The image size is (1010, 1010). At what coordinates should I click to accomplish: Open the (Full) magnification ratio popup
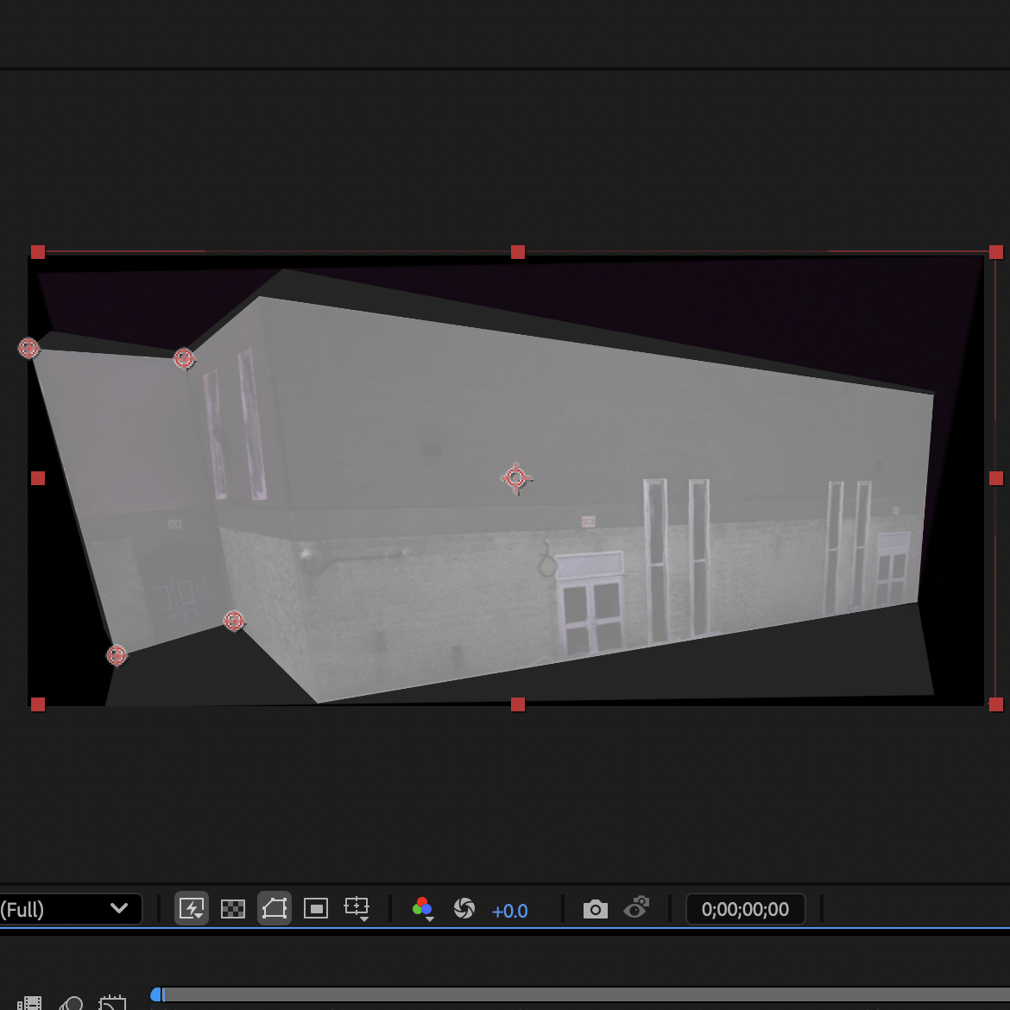pos(69,909)
